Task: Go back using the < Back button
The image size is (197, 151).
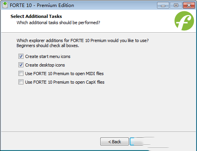Action: 114,142
